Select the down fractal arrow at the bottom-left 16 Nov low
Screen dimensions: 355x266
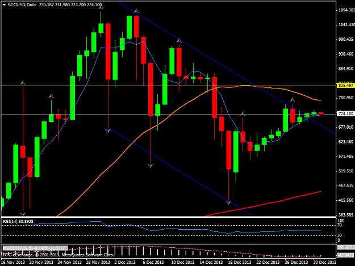pyautogui.click(x=23, y=214)
